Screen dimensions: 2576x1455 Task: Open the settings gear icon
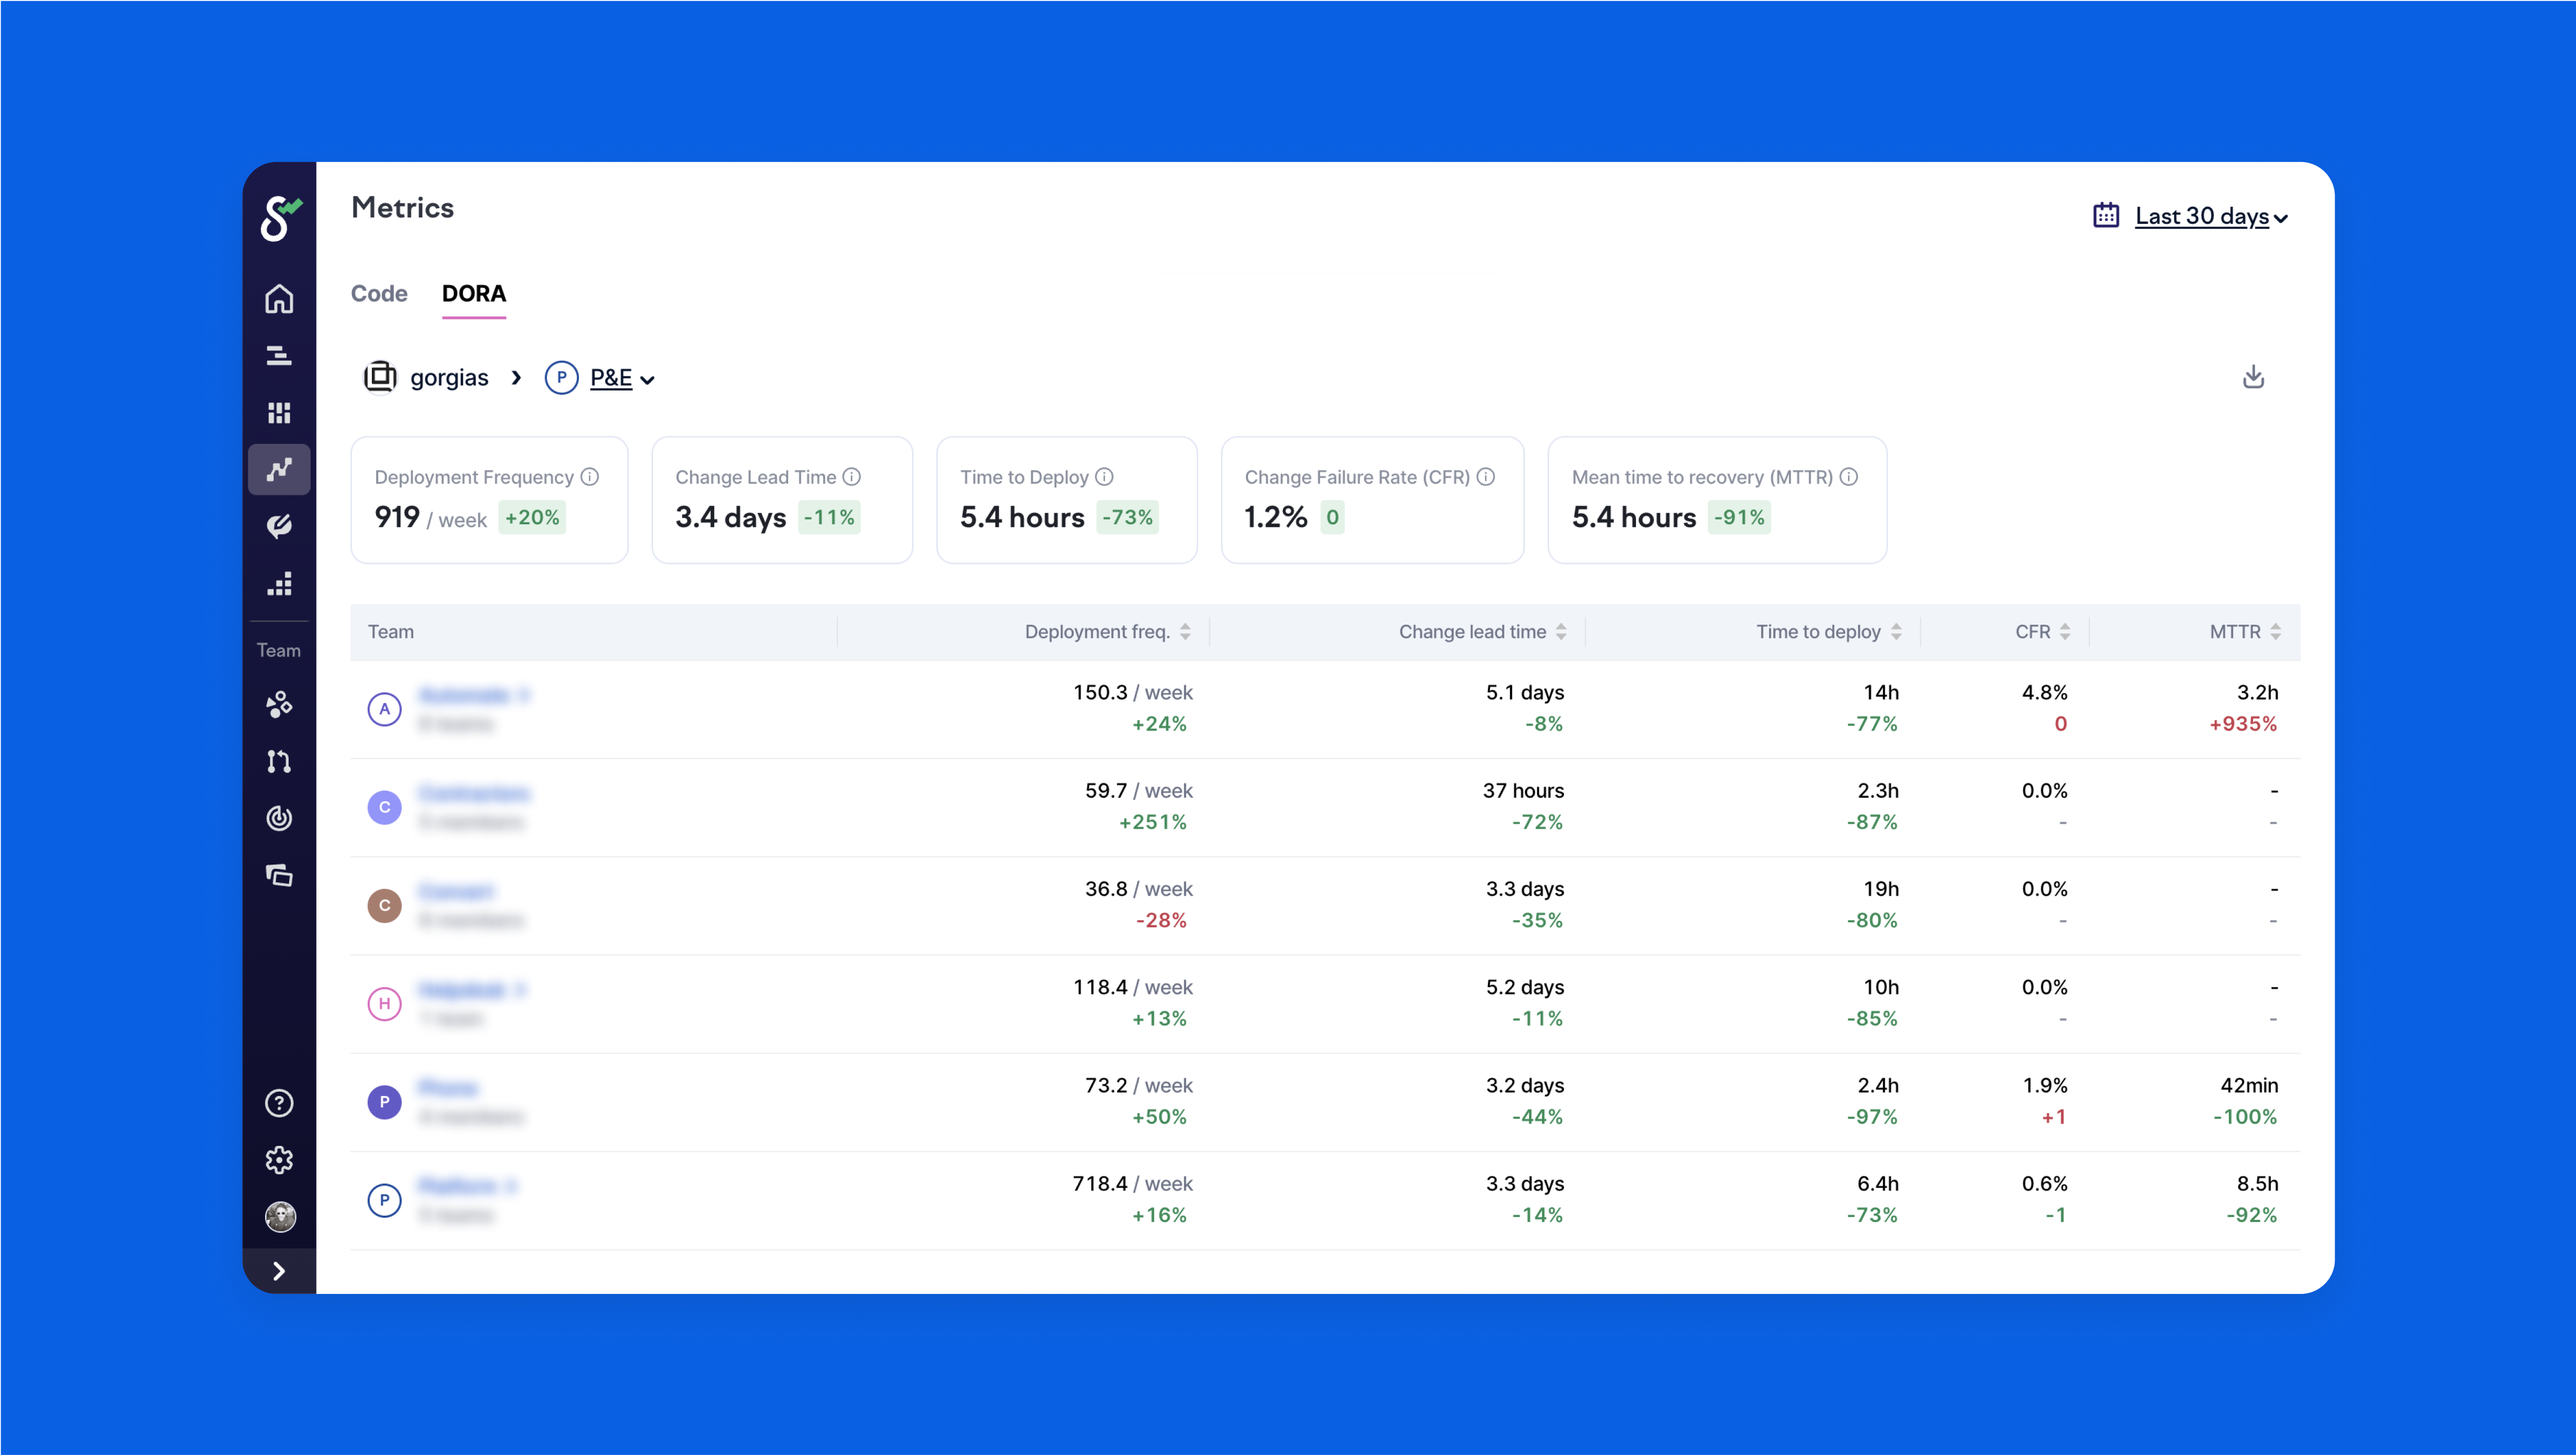pyautogui.click(x=279, y=1160)
